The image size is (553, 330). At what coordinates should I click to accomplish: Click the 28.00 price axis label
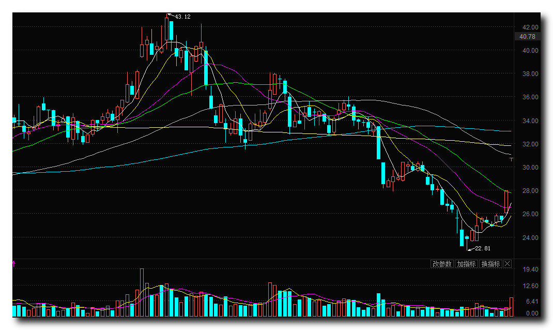530,190
